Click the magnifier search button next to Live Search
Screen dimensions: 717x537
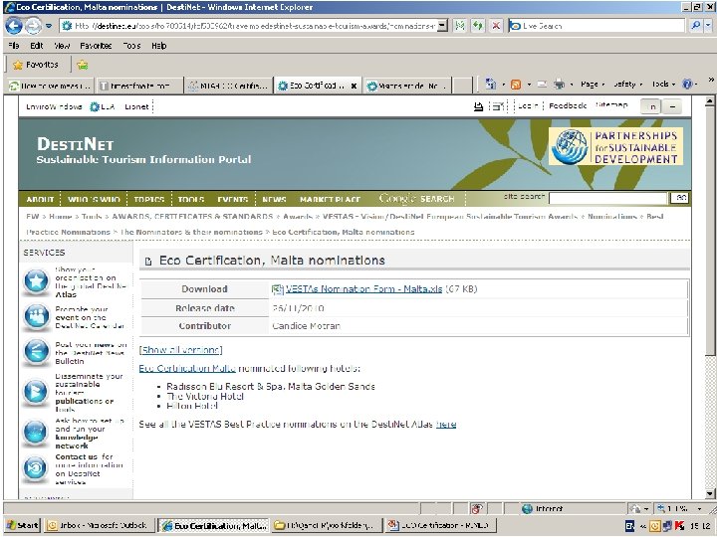pos(695,26)
